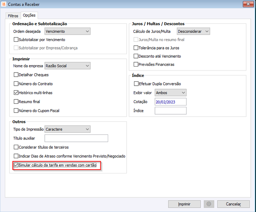The image size is (256, 212).
Task: Check Previsões Financeiras option
Action: click(136, 64)
